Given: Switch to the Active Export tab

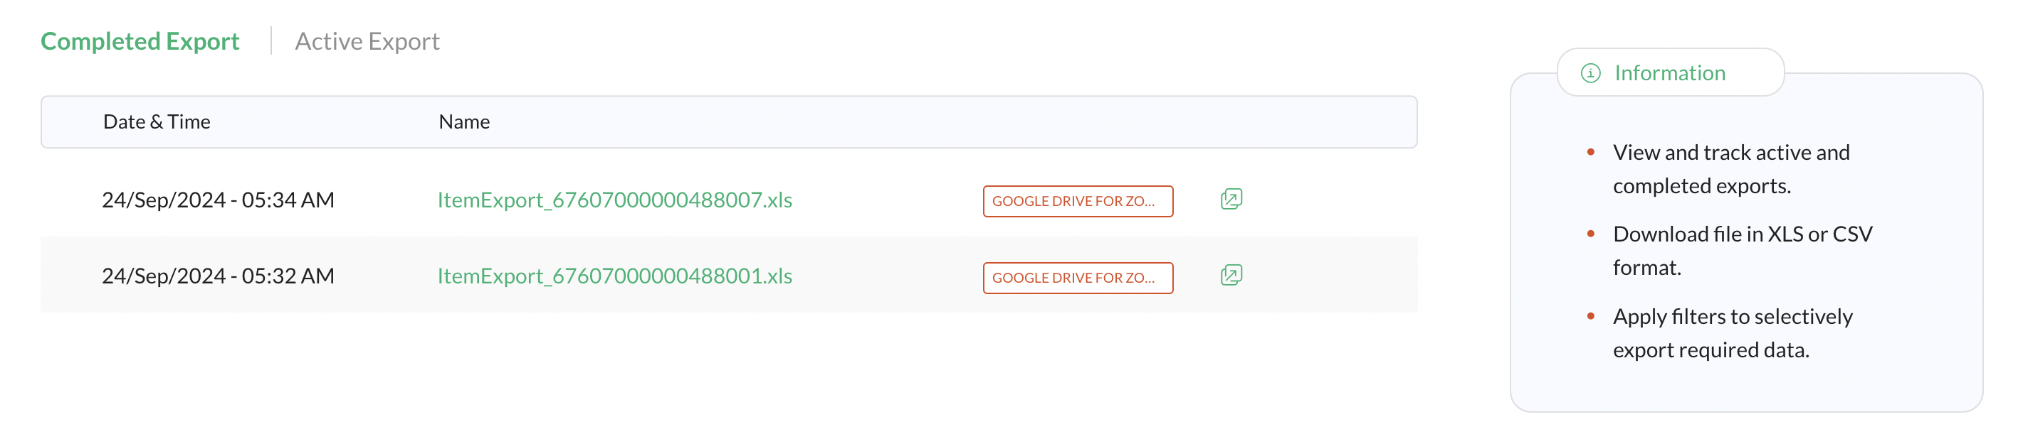Looking at the screenshot, I should click(367, 40).
